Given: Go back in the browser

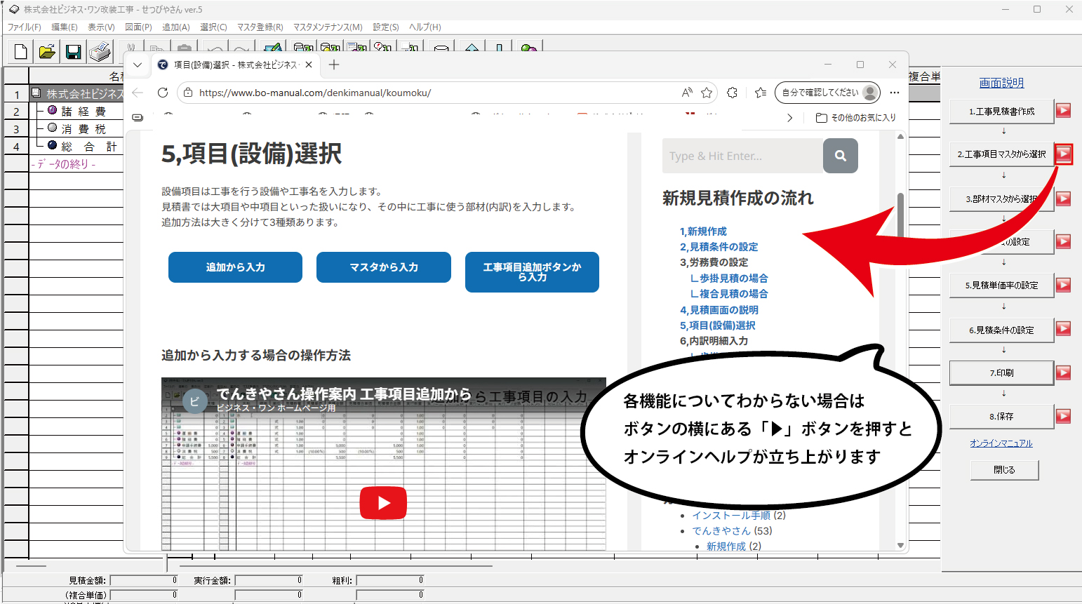Looking at the screenshot, I should [138, 93].
